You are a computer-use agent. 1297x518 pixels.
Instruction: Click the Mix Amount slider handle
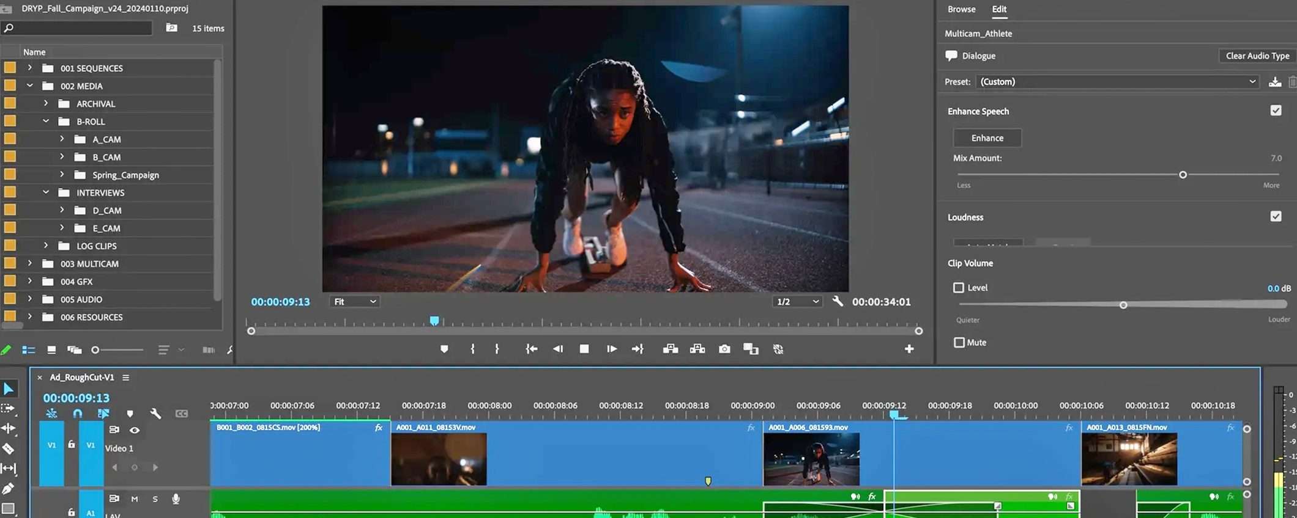[1183, 175]
